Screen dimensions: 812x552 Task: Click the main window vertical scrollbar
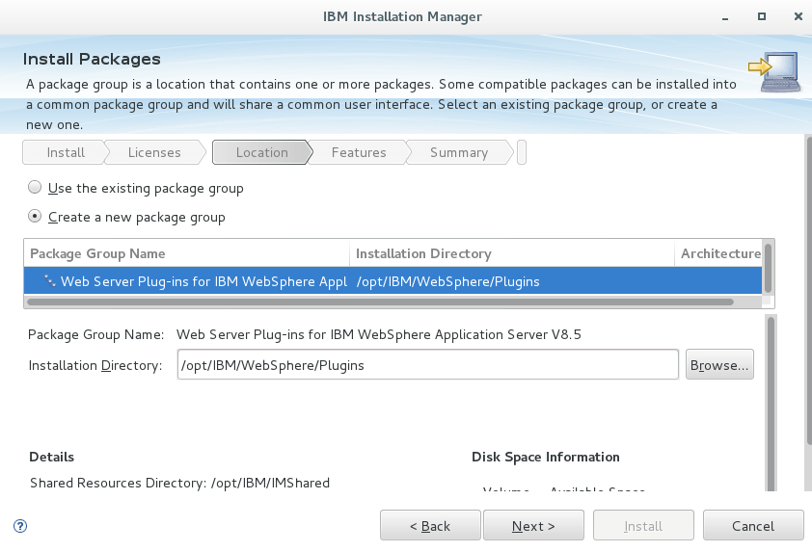point(808,290)
